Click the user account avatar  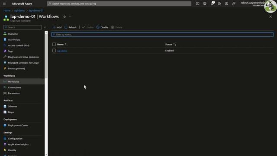tap(270, 6)
